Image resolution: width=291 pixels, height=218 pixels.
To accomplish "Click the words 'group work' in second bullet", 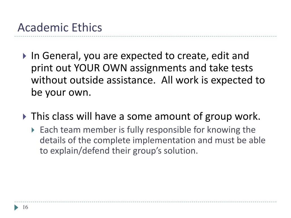I will (233, 117).
